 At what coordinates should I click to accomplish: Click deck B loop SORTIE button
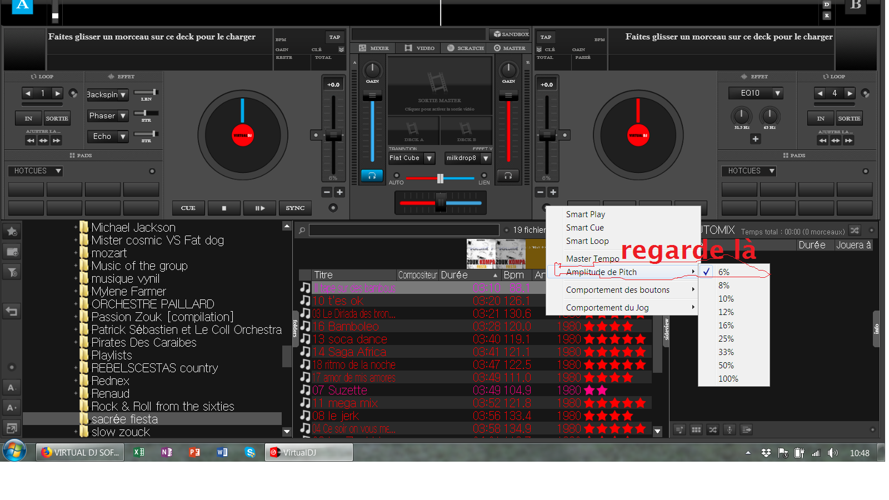tap(849, 118)
